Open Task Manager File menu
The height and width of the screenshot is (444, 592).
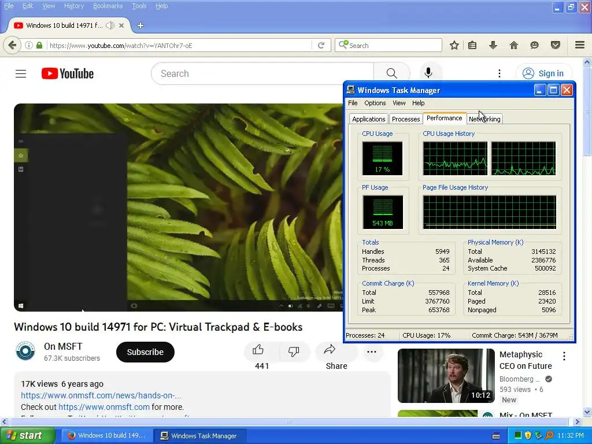(x=353, y=103)
